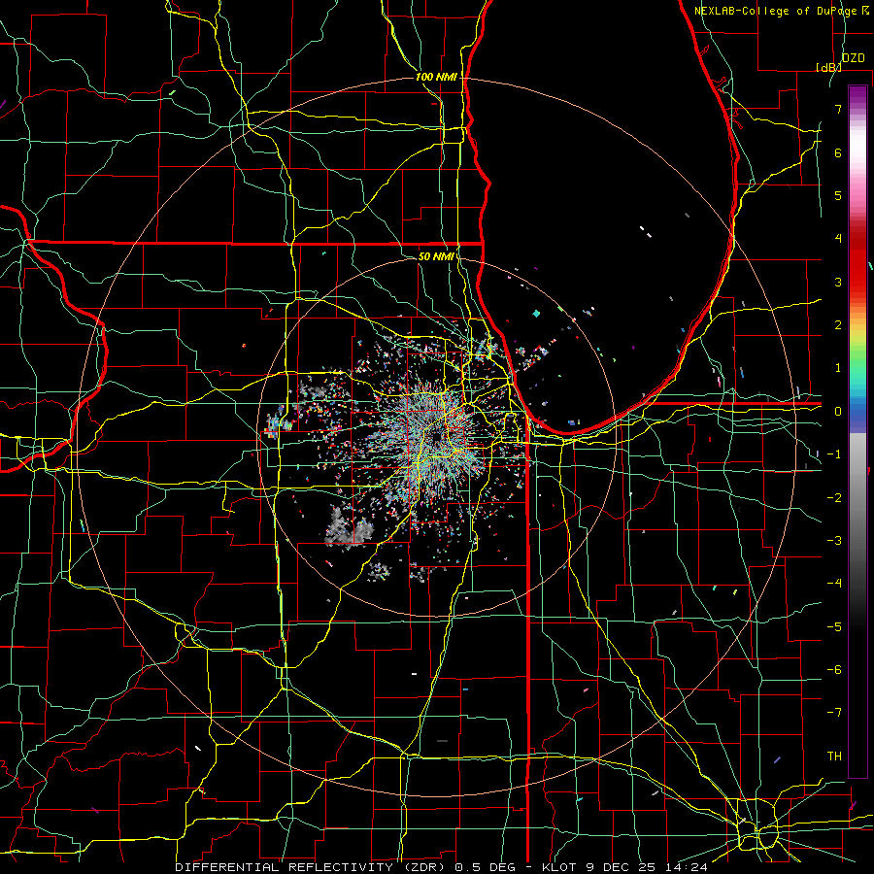Click the '7' value on the color scale

(x=838, y=109)
